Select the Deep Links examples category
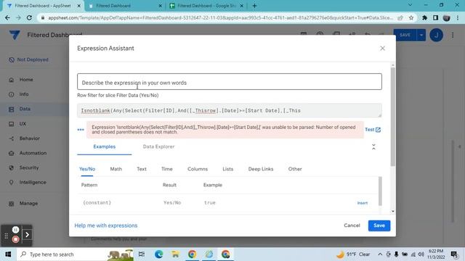Screen dimensions: 465x261 pyautogui.click(x=261, y=169)
